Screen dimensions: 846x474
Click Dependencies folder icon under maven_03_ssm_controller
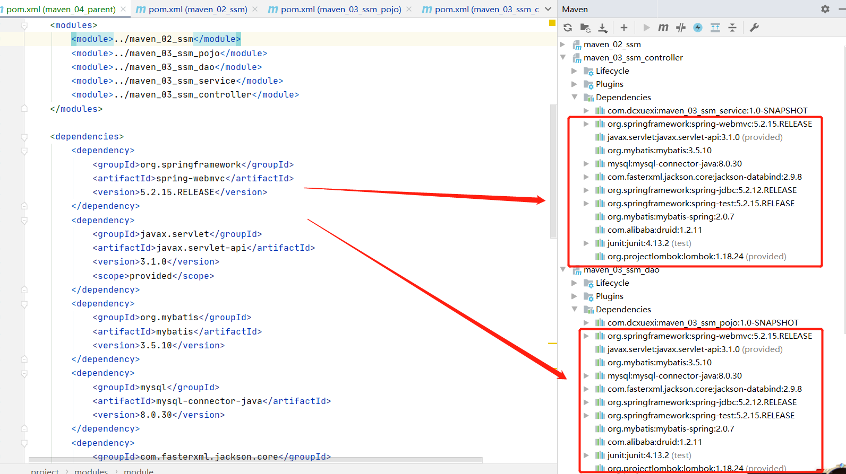[x=588, y=98]
